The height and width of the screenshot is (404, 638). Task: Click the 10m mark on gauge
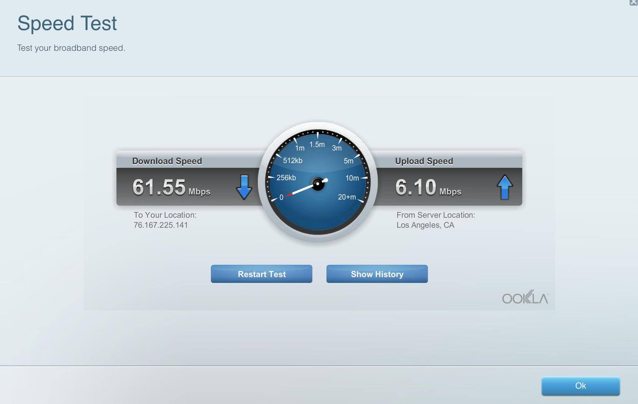[x=352, y=178]
